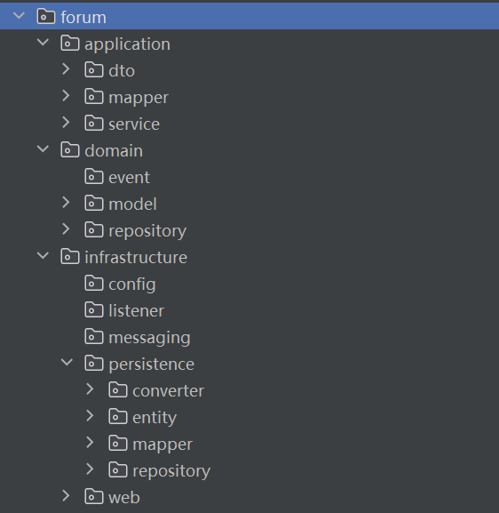Click the messaging package folder icon
Screen dimensions: 499x513
pyautogui.click(x=94, y=336)
